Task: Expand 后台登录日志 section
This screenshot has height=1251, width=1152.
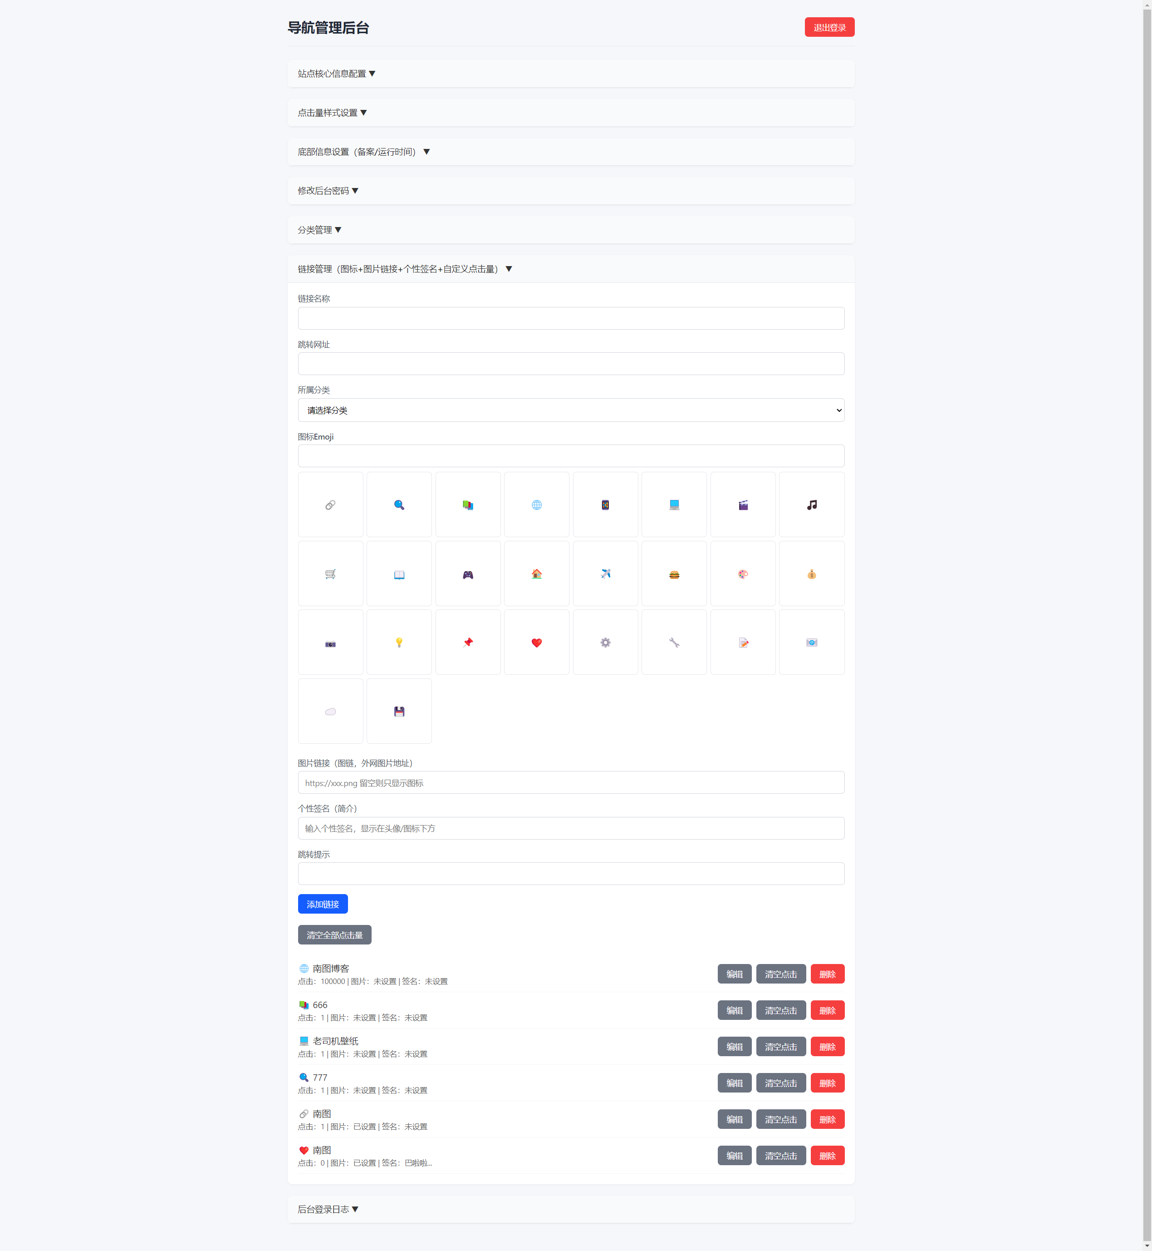Action: click(328, 1209)
